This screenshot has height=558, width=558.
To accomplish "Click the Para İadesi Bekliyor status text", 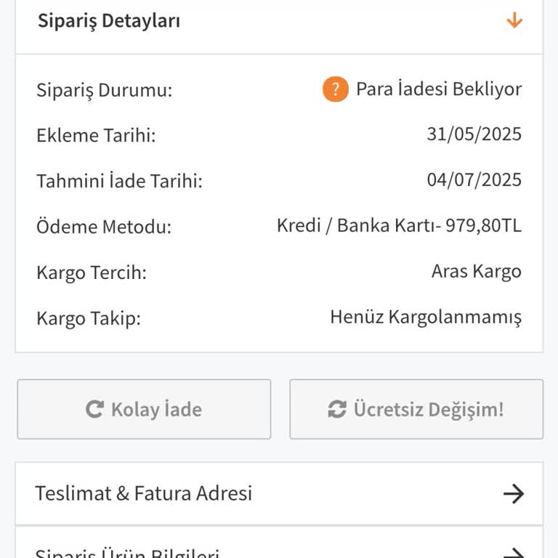I will point(438,89).
